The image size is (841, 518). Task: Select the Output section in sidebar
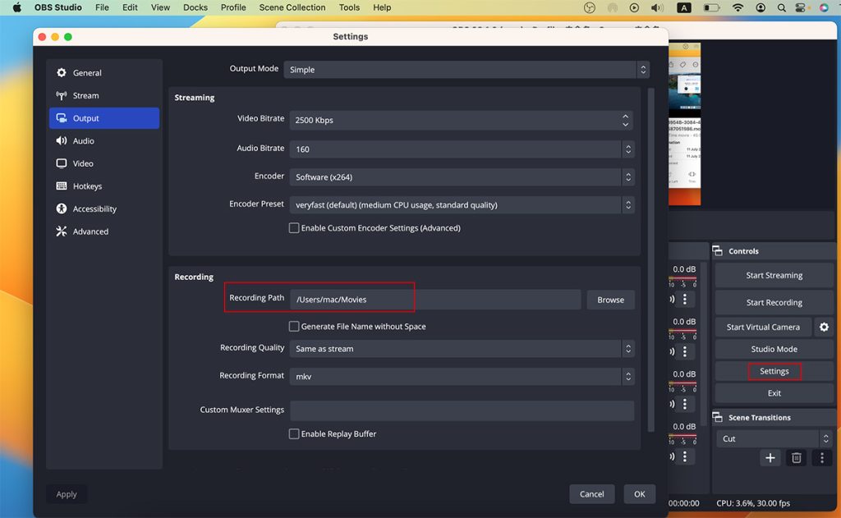click(104, 118)
